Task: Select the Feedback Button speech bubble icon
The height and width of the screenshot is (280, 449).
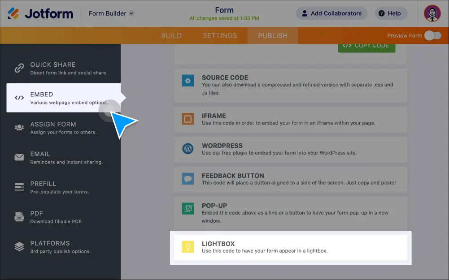Action: (x=189, y=179)
